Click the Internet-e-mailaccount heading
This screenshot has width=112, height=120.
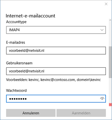(30, 16)
